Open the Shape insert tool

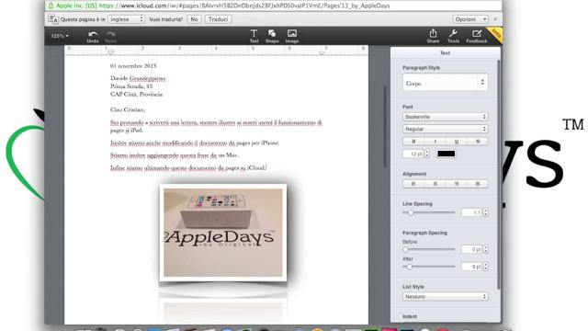point(272,37)
